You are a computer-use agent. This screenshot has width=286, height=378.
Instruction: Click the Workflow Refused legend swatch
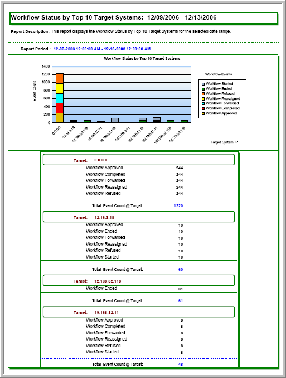coord(203,94)
